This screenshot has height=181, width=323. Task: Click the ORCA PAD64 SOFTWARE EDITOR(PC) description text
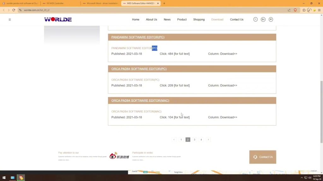point(135,80)
